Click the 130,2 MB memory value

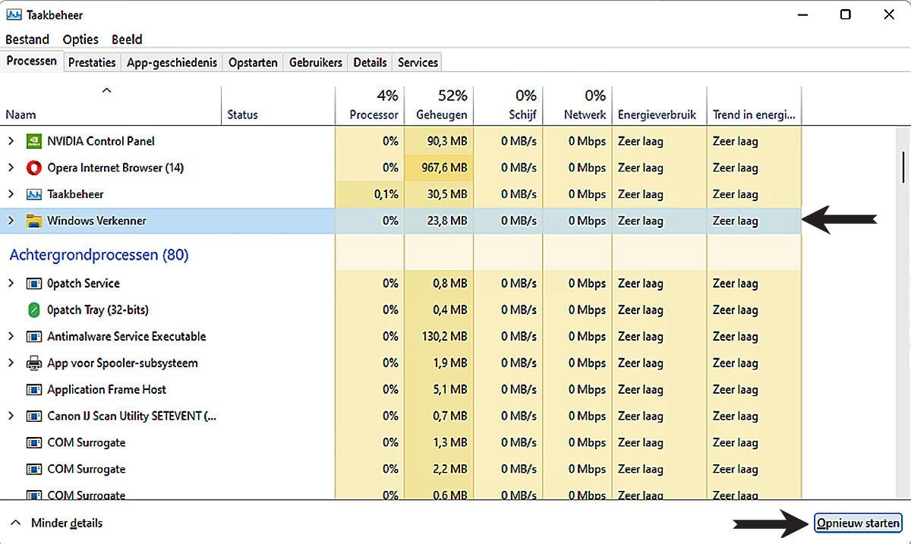coord(444,337)
